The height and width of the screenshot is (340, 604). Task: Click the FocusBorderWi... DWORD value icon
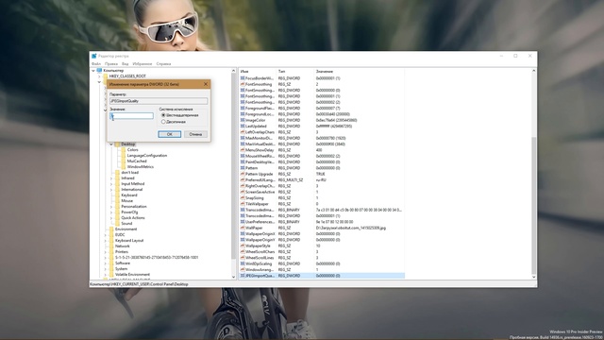coord(243,77)
